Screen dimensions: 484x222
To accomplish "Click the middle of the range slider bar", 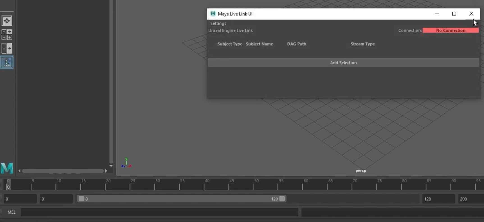I will click(x=182, y=199).
